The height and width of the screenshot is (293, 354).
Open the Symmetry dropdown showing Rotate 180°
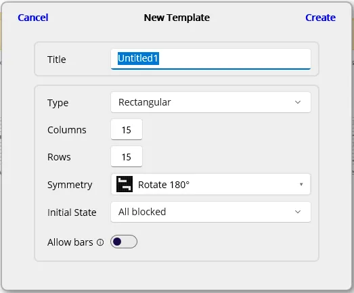[x=211, y=184]
